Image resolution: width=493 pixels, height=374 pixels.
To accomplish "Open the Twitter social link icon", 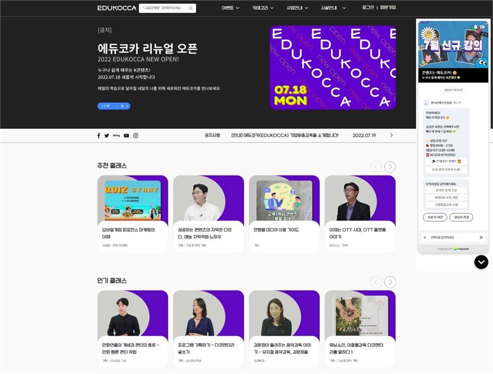I will [107, 136].
